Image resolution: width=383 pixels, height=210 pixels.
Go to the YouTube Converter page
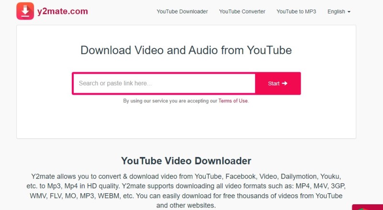242,11
